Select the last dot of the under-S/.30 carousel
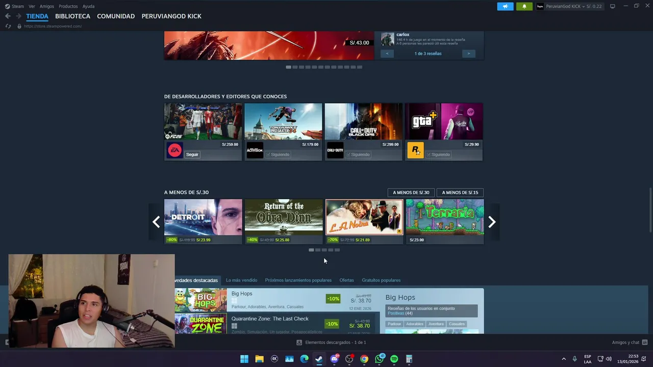Screen dimensions: 653x367 coord(337,250)
